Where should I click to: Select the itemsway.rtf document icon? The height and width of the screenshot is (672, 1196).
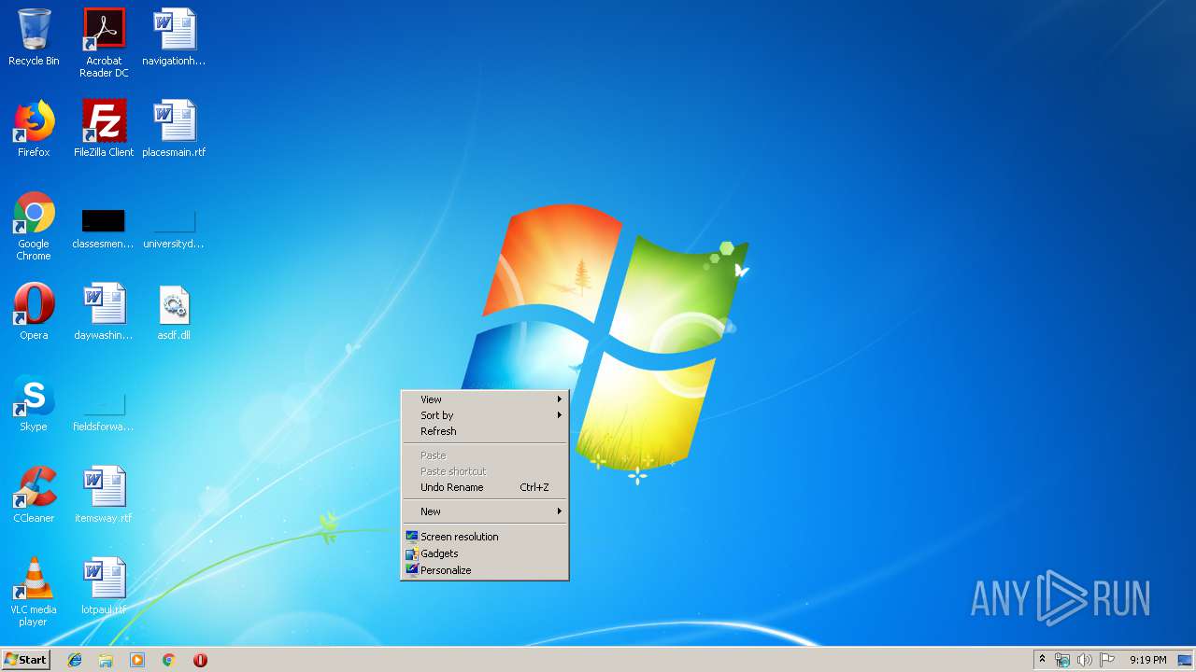click(104, 495)
